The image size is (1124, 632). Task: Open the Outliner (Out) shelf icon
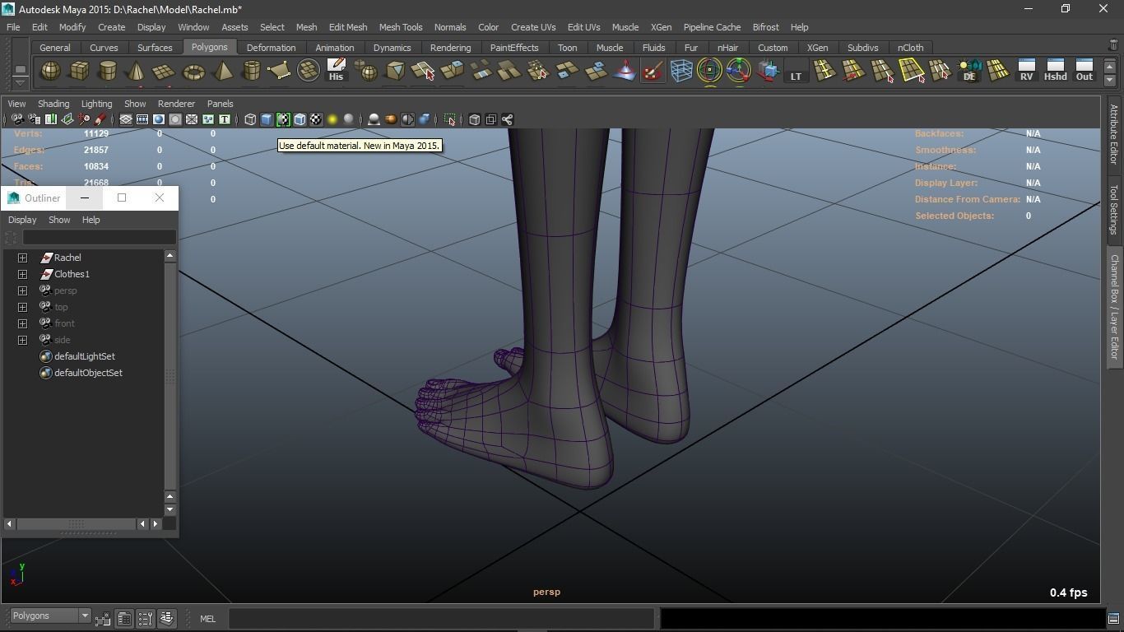coord(1084,70)
